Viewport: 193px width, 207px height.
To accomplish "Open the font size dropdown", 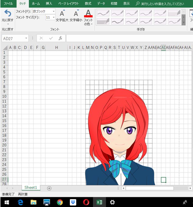I will point(54,17).
